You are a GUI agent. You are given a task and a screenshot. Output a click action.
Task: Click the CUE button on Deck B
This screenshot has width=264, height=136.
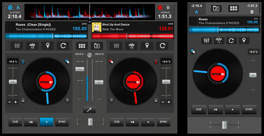tap(117, 122)
